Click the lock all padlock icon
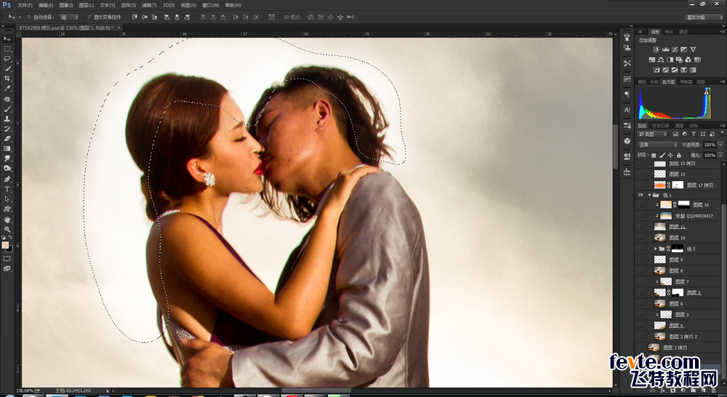 pyautogui.click(x=679, y=156)
